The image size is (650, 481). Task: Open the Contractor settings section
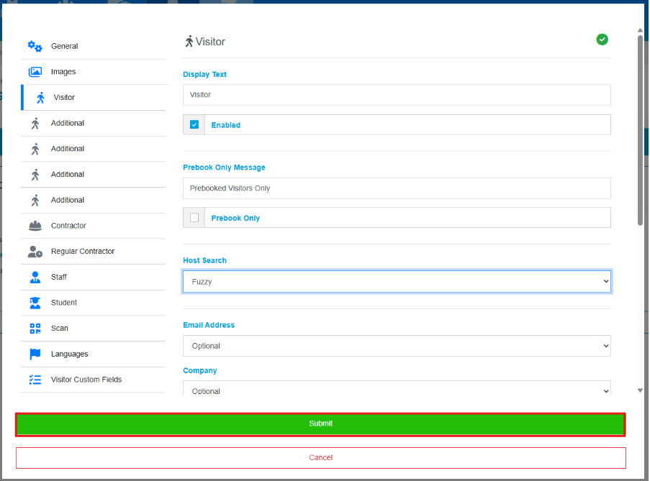[94, 226]
